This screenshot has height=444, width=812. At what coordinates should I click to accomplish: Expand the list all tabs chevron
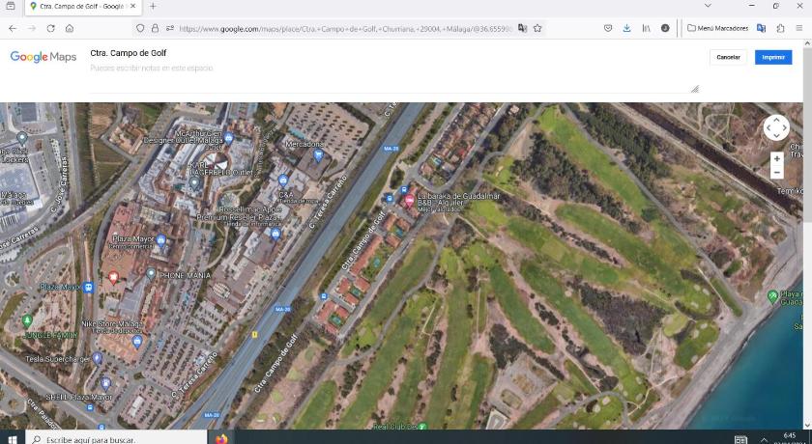click(x=708, y=7)
